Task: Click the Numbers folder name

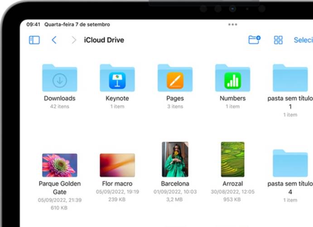Action: click(x=233, y=99)
